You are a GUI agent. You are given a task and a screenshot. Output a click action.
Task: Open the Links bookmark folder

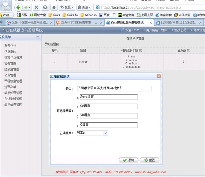(54, 15)
